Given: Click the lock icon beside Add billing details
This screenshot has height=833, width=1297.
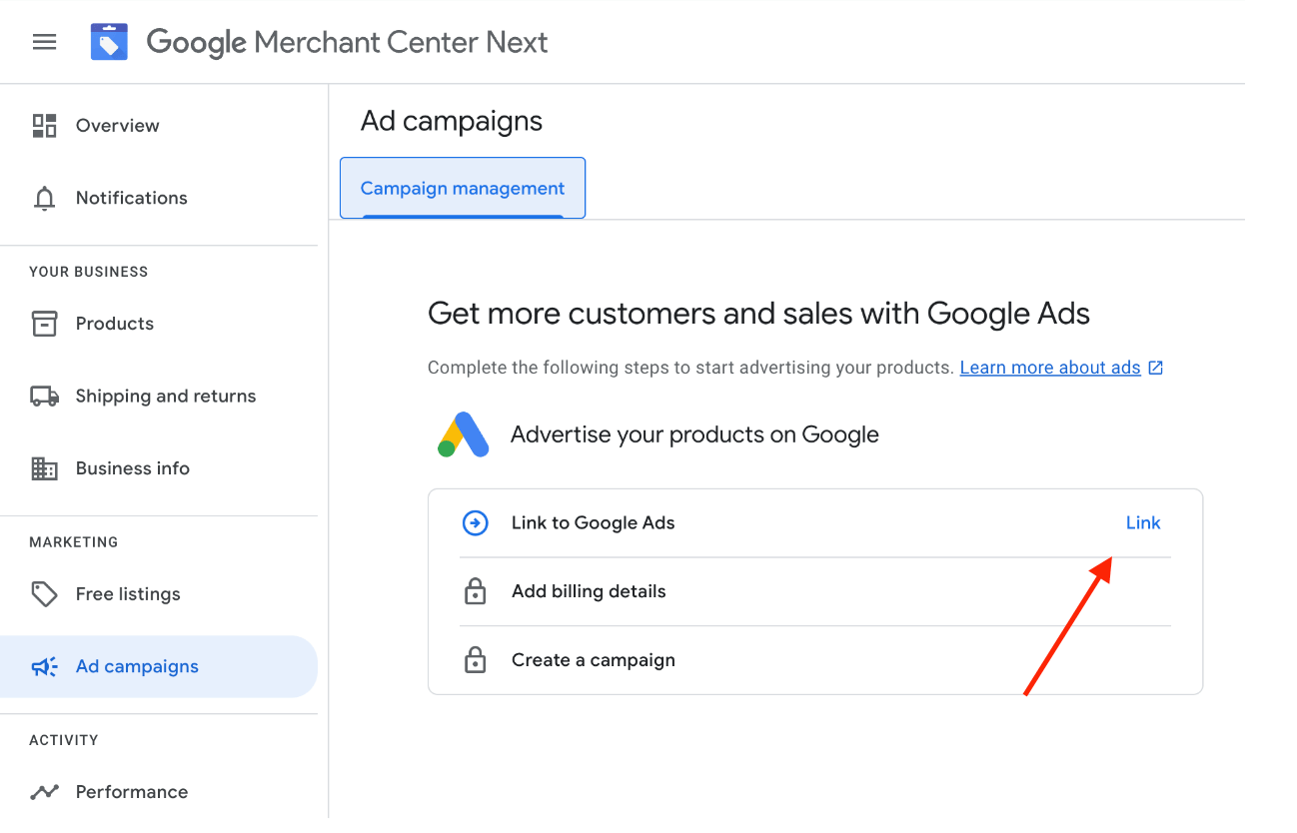Looking at the screenshot, I should 476,592.
